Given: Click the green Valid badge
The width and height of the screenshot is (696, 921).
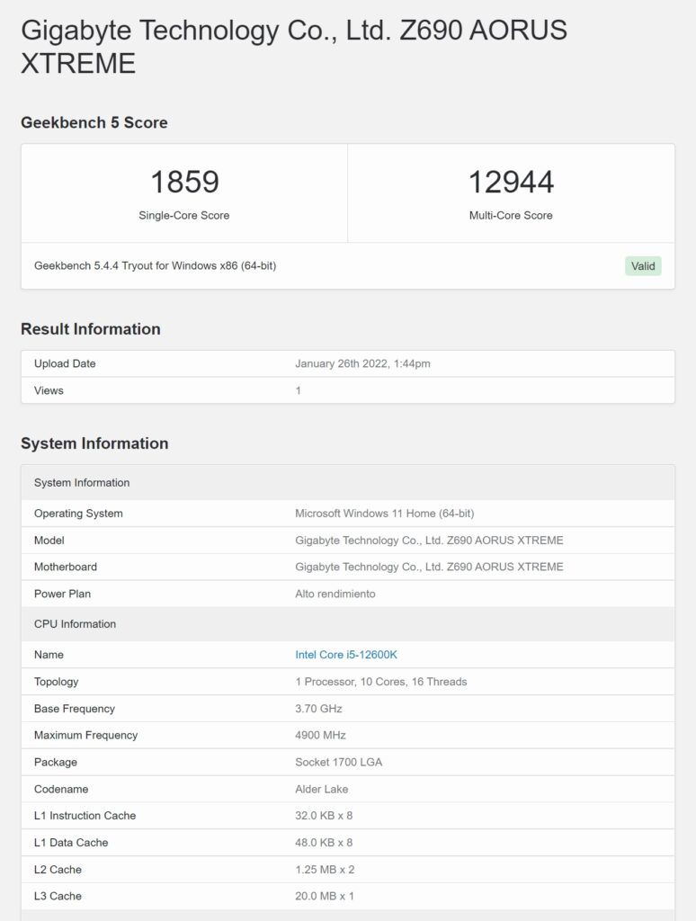Looking at the screenshot, I should [x=643, y=266].
